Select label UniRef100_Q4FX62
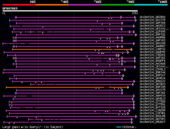Viewport: 170px width, 129px height. click(x=152, y=58)
